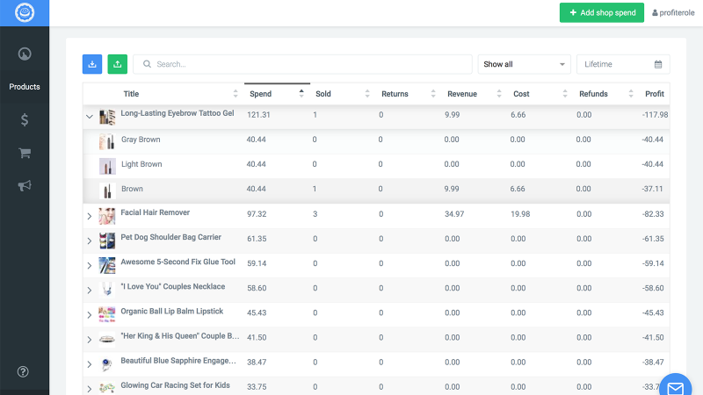The height and width of the screenshot is (395, 703).
Task: Select the Light Brown variant name
Action: [x=141, y=164]
